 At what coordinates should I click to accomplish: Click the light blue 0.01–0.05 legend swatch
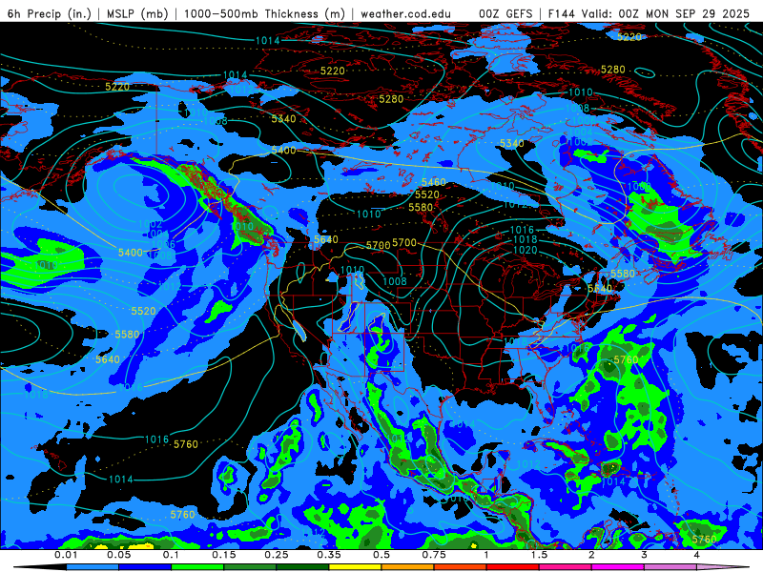(x=93, y=567)
